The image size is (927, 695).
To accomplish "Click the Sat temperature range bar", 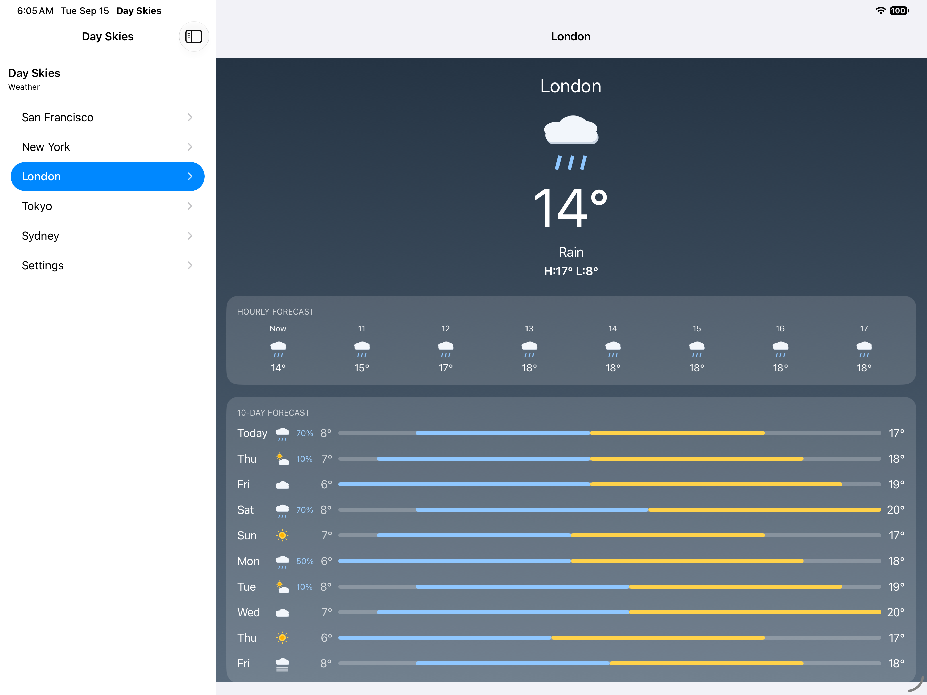I will [x=609, y=510].
